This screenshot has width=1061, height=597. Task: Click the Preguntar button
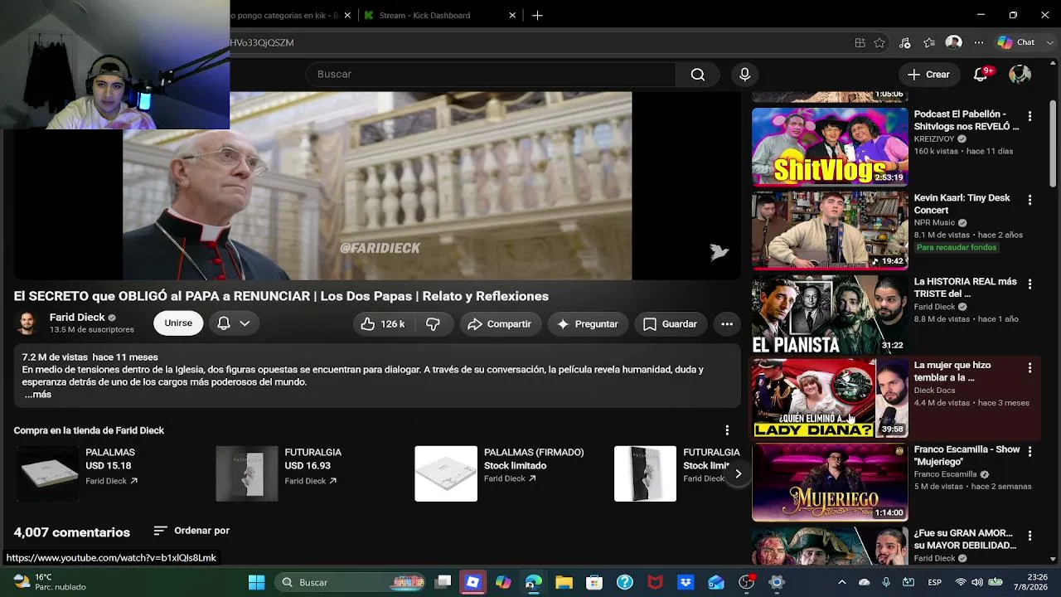click(x=587, y=324)
